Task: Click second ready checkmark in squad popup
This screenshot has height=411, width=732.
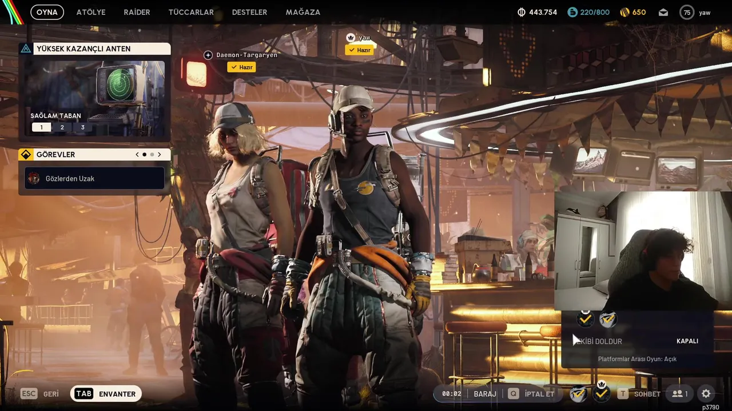Action: 608,319
